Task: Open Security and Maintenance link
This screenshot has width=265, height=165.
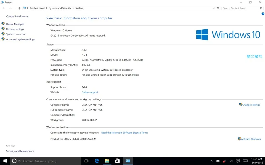Action: pyautogui.click(x=20, y=151)
